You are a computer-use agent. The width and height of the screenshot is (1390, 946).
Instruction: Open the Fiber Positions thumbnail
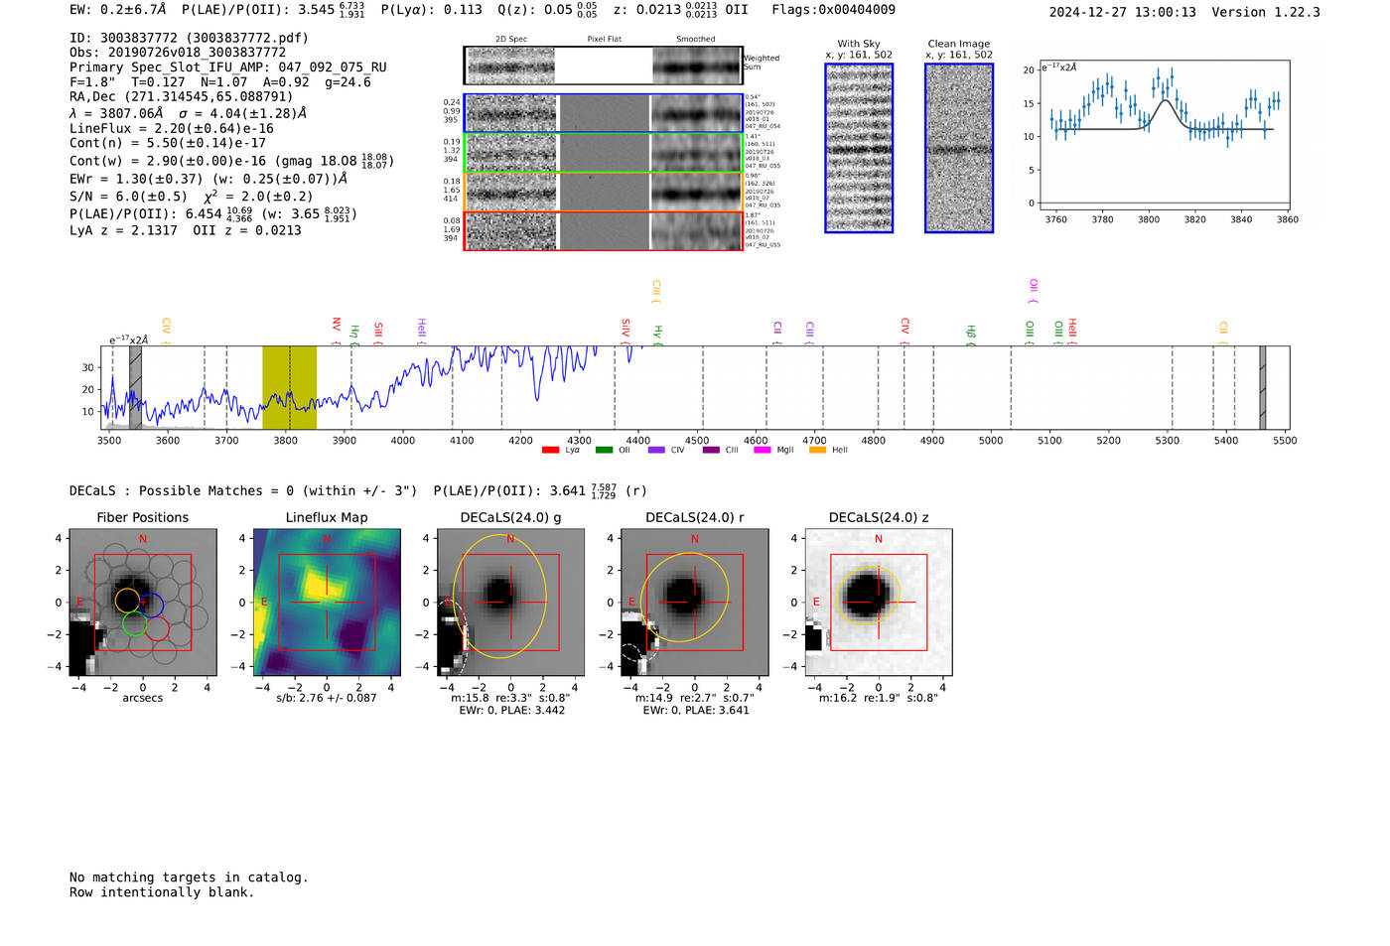(142, 602)
